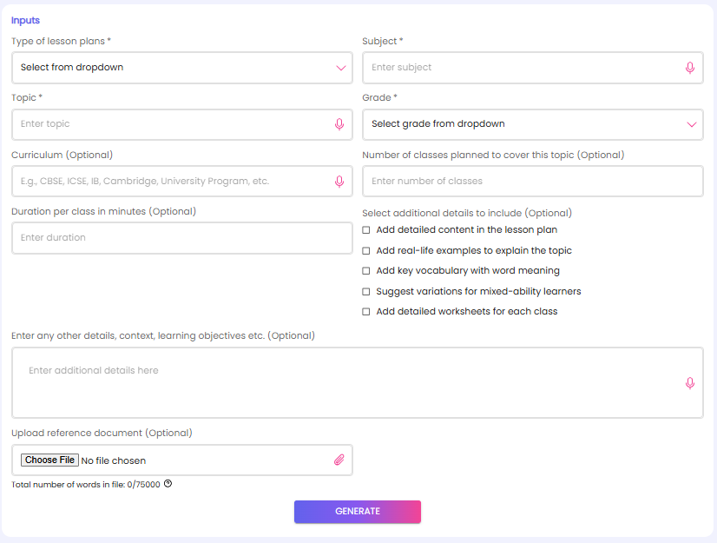Click the microphone icon in additional details box

tap(689, 383)
